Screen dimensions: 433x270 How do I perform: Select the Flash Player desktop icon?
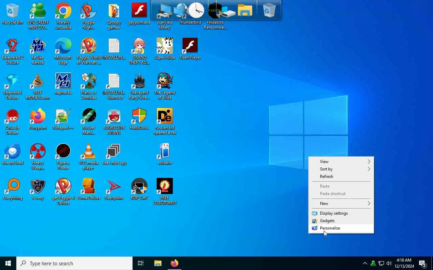pyautogui.click(x=190, y=49)
